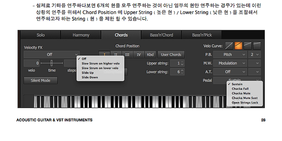Select the Kbd chord position
This screenshot has height=141, width=282.
(150, 54)
